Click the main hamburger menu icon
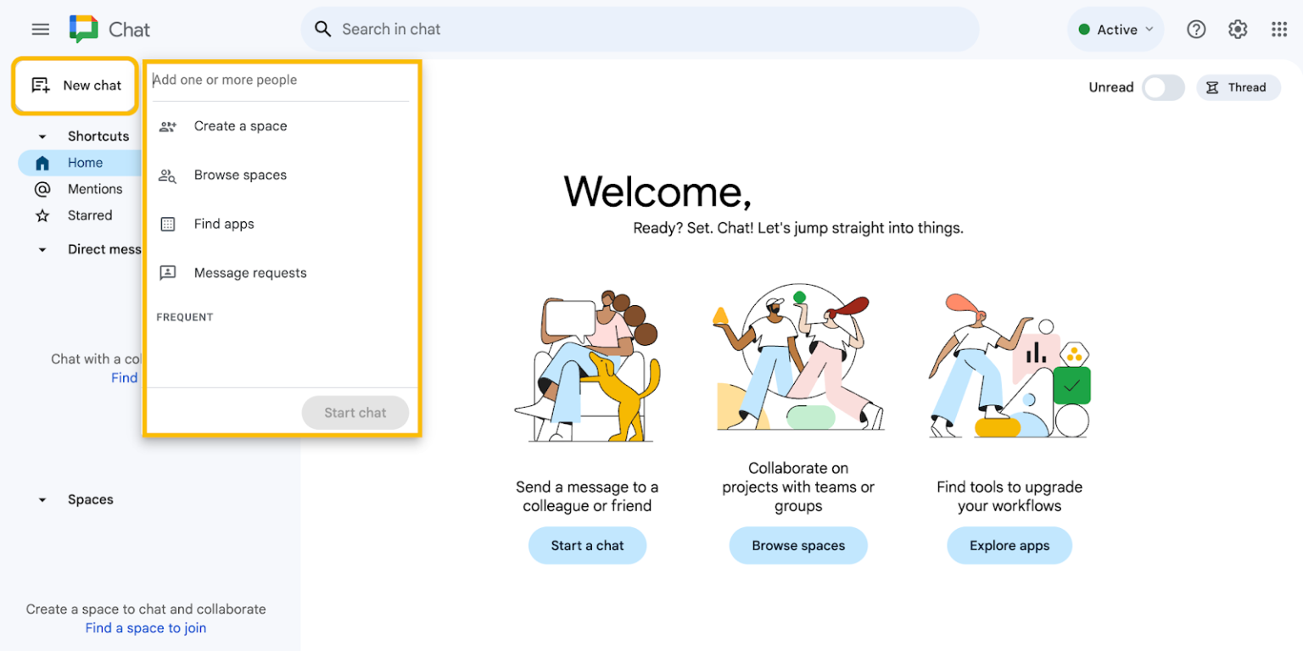This screenshot has width=1303, height=651. (x=40, y=29)
